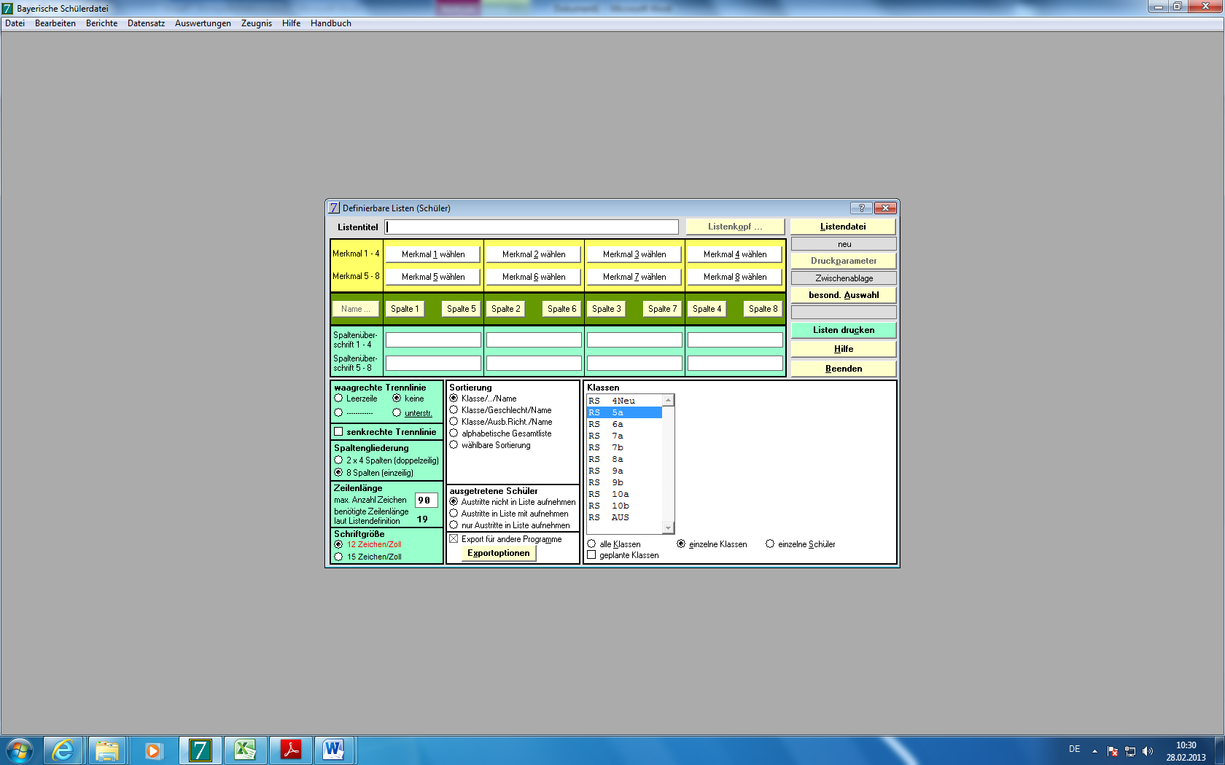Select alle Klassen radio button
Screen dimensions: 1225x765
(591, 544)
